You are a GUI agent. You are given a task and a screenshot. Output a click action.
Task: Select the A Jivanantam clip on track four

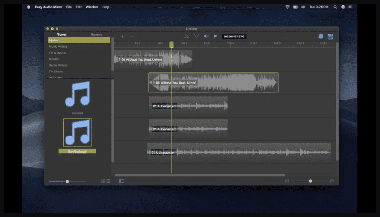(188, 129)
